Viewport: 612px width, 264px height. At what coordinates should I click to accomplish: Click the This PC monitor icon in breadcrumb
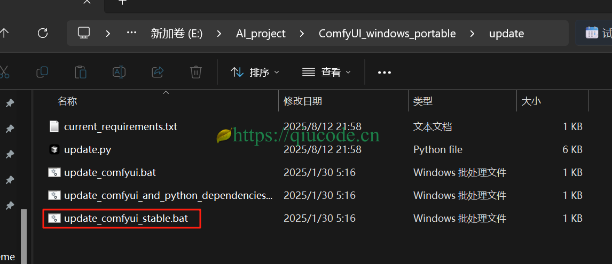coord(83,33)
